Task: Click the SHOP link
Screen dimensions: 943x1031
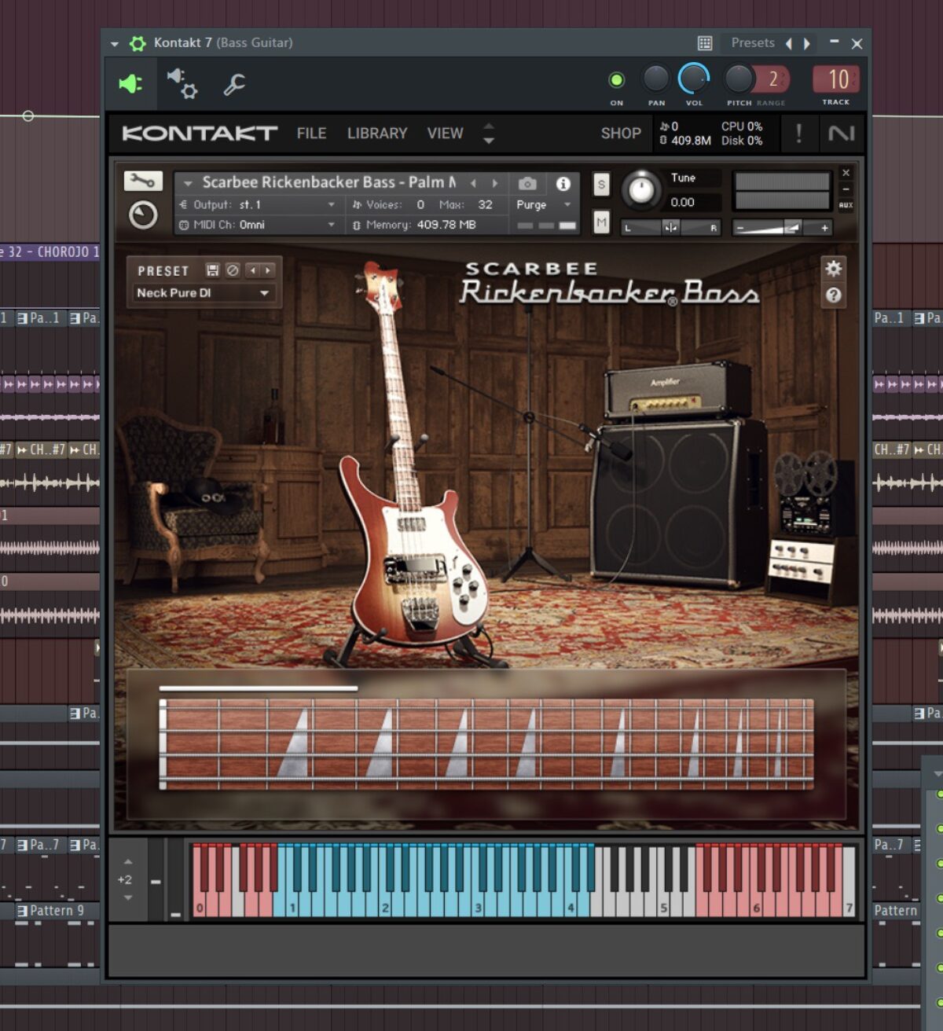Action: pyautogui.click(x=621, y=134)
